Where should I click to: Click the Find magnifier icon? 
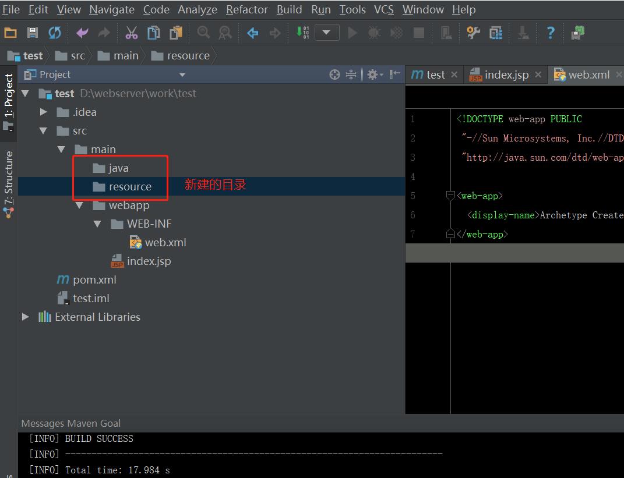[203, 33]
